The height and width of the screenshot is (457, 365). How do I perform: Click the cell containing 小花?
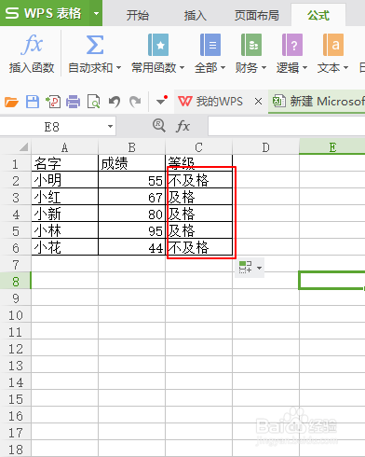click(x=64, y=247)
